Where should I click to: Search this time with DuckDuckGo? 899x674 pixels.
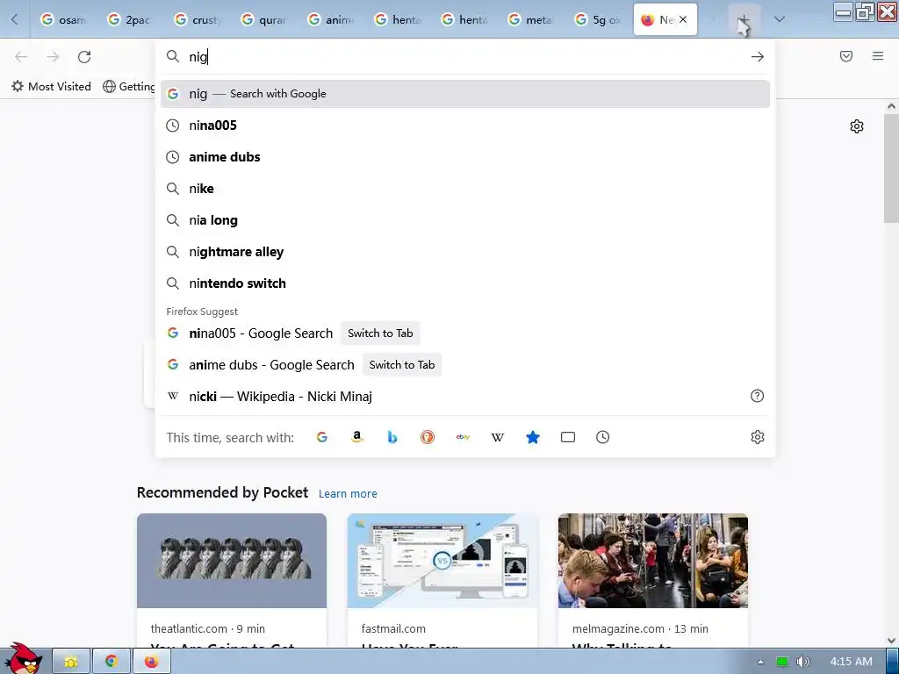click(428, 437)
